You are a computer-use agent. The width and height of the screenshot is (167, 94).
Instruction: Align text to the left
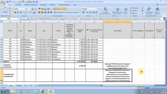coord(39,13)
